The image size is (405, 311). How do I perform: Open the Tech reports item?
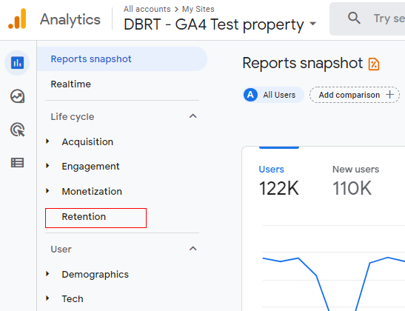point(73,299)
